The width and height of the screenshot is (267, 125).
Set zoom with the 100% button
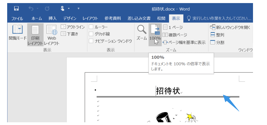tap(155, 35)
